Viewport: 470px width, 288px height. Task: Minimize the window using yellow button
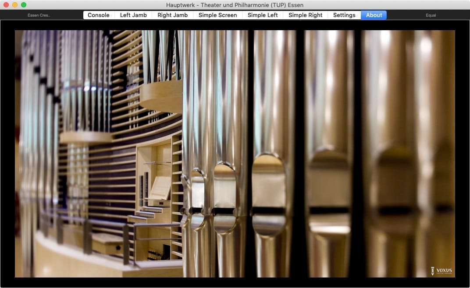tap(15, 5)
